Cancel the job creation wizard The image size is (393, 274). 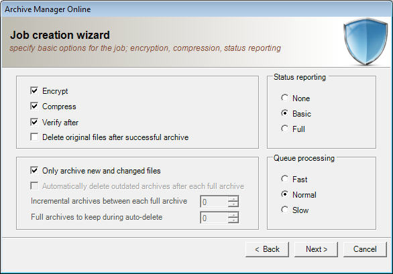[365, 249]
